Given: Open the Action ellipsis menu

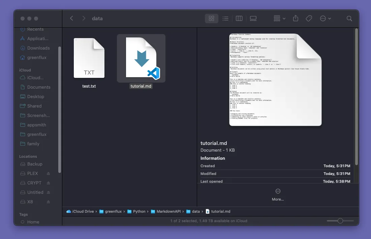Looking at the screenshot, I should tap(325, 19).
